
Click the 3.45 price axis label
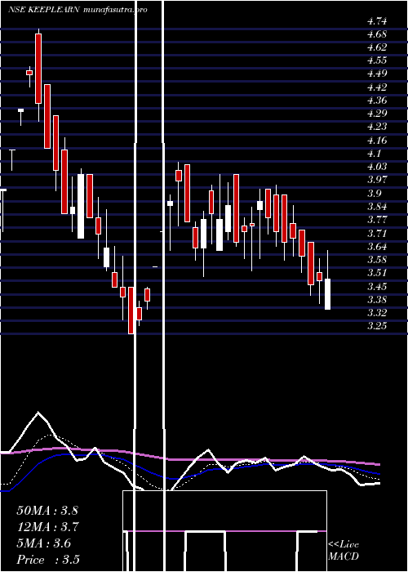click(377, 286)
